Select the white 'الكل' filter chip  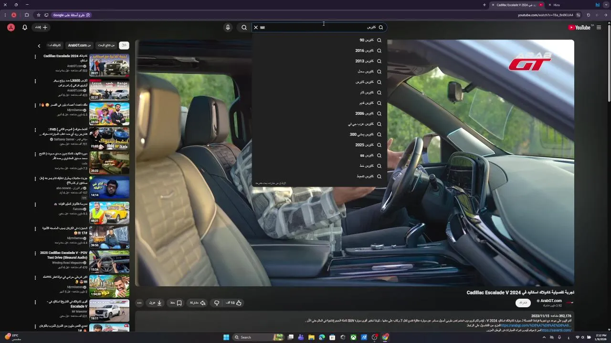point(124,45)
